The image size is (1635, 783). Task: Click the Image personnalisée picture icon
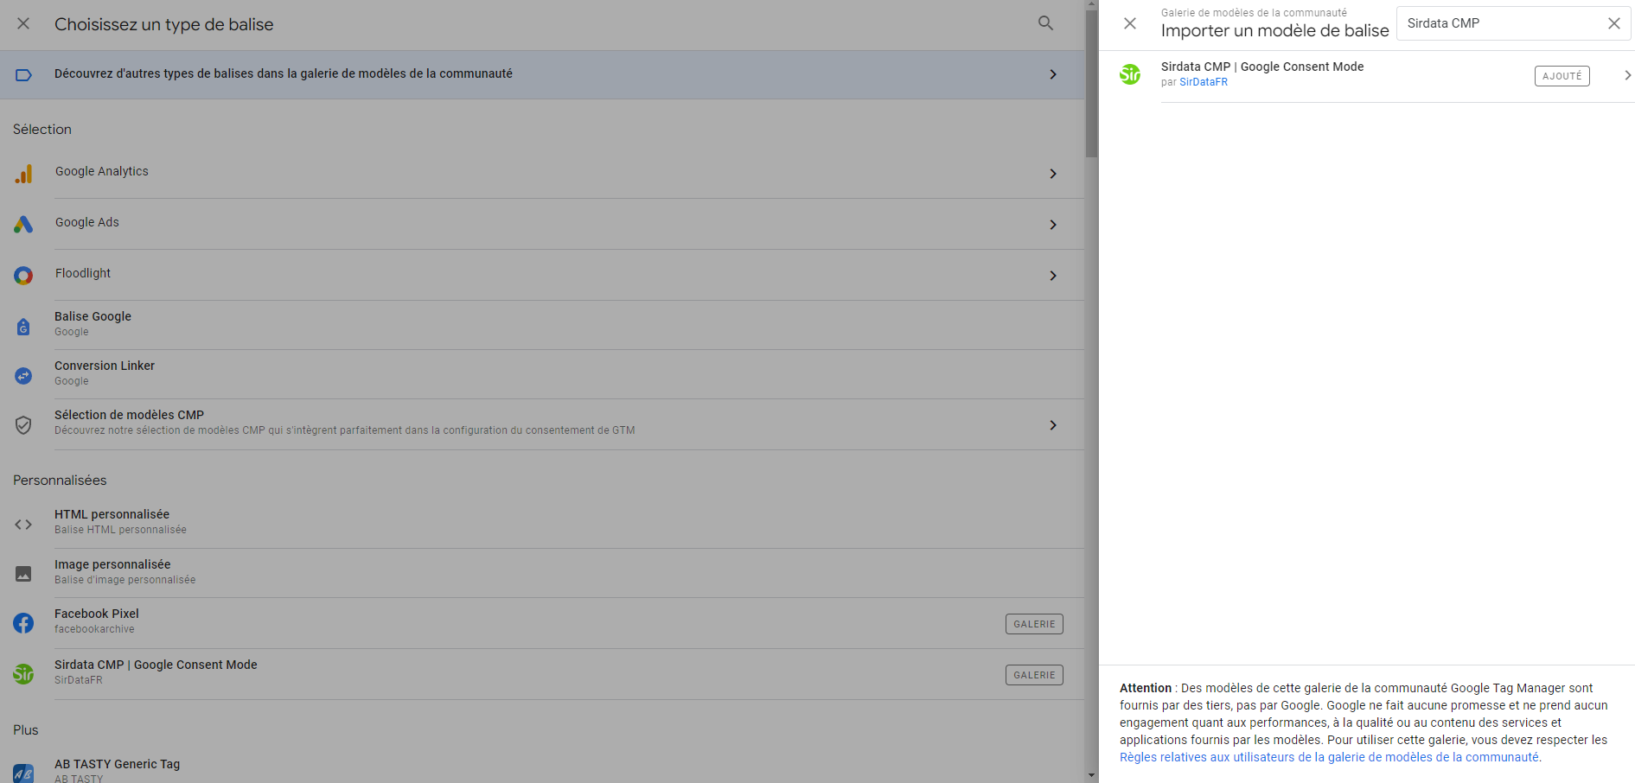point(23,574)
